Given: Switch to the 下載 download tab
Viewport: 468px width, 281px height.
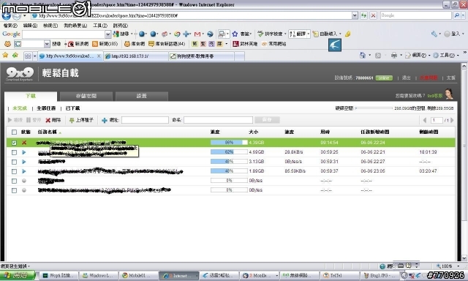Looking at the screenshot, I should click(31, 96).
